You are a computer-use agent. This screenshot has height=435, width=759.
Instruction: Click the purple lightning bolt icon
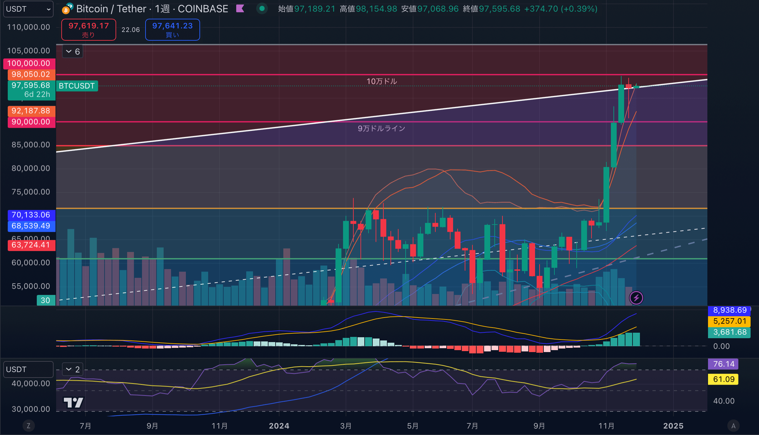pyautogui.click(x=636, y=298)
